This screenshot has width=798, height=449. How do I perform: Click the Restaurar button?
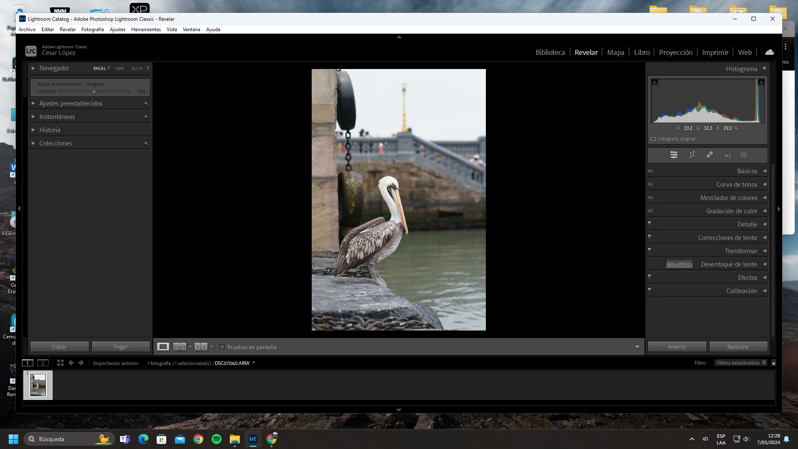[738, 347]
